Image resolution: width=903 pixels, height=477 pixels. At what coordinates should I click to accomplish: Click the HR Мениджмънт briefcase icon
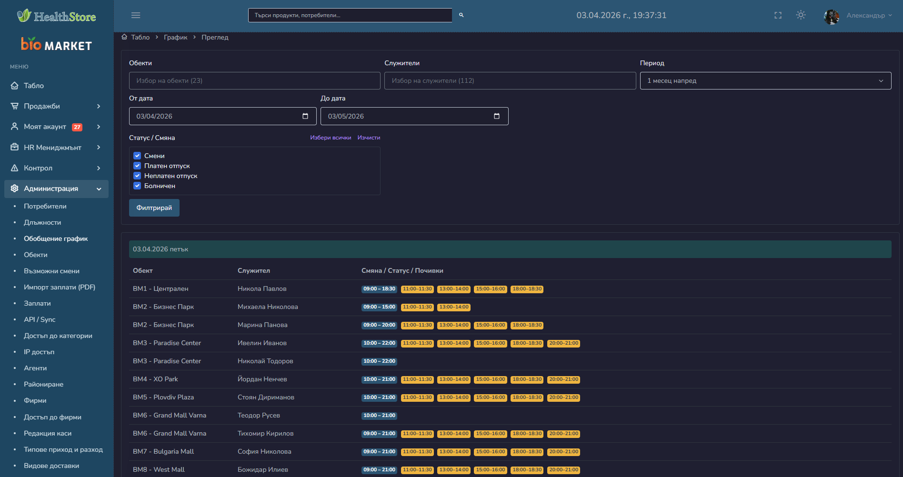pyautogui.click(x=15, y=148)
